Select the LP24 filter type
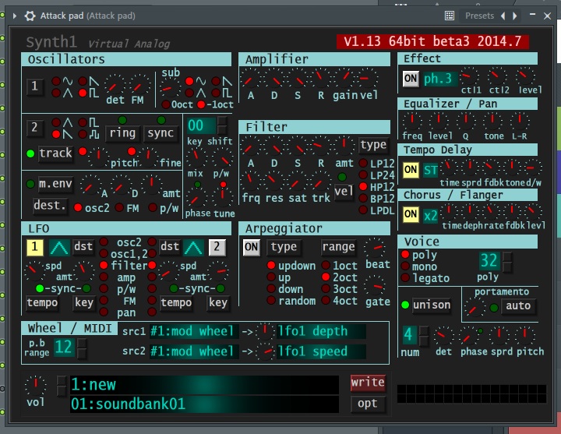This screenshot has width=561, height=434. click(363, 175)
